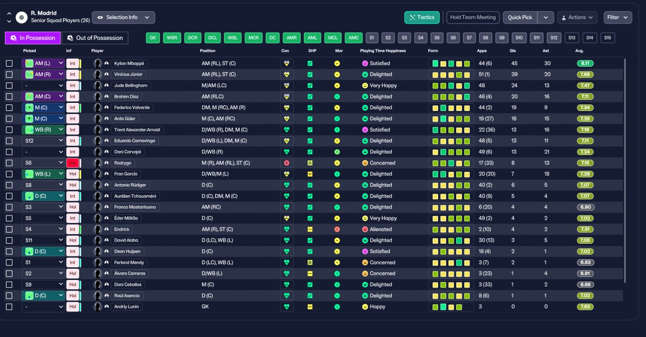Click Kylian Mbappé's condition heart icon
Screen dimensions: 646x337
coord(287,64)
